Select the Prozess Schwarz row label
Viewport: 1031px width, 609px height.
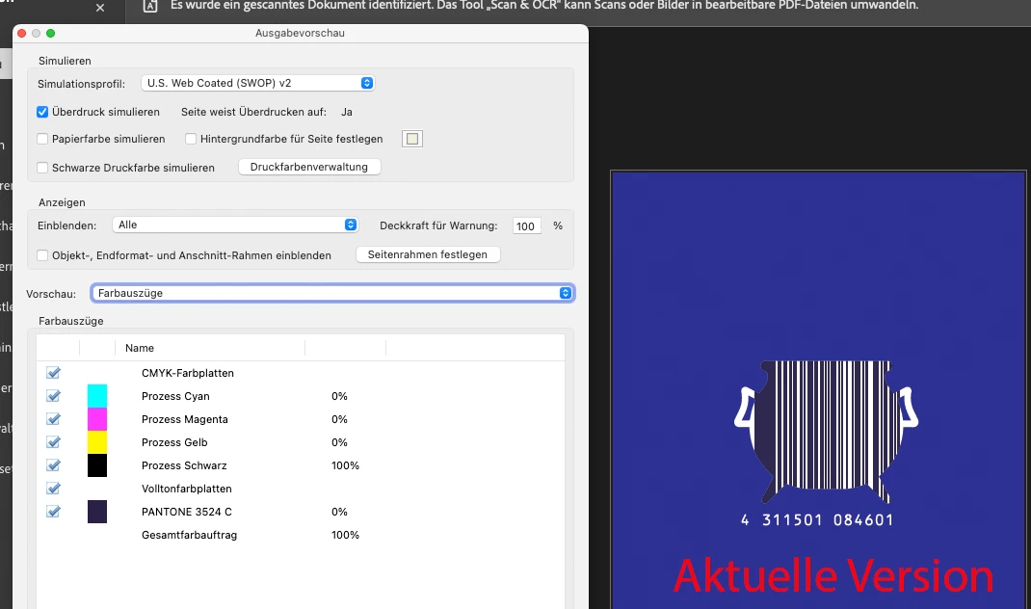[184, 465]
